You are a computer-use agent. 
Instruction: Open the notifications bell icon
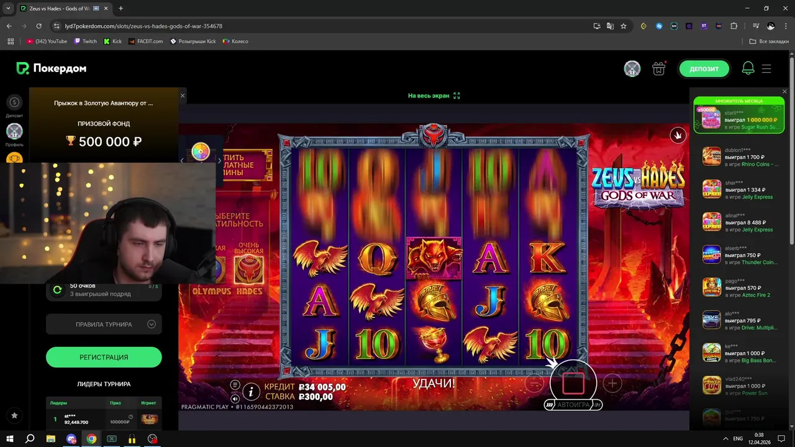pos(748,68)
